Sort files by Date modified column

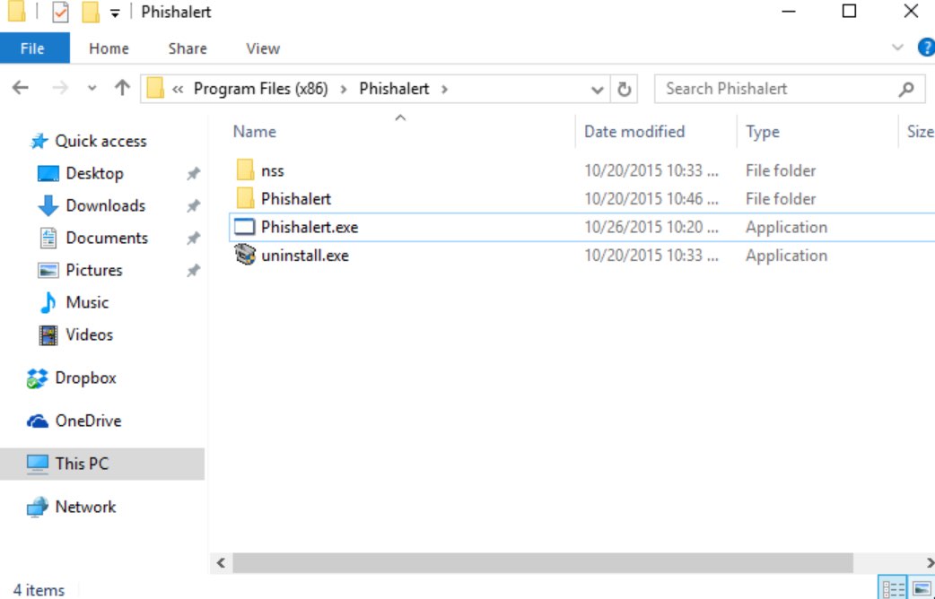(x=634, y=132)
